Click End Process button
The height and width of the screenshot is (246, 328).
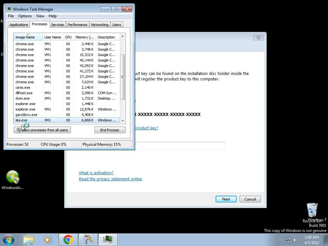110,130
